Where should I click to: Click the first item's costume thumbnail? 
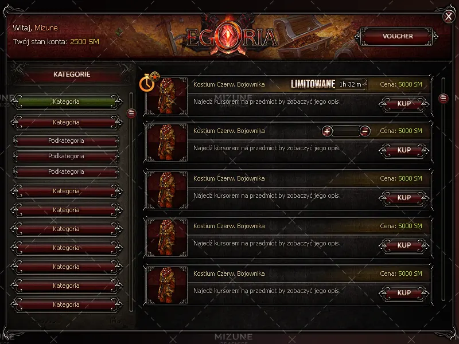pos(167,96)
